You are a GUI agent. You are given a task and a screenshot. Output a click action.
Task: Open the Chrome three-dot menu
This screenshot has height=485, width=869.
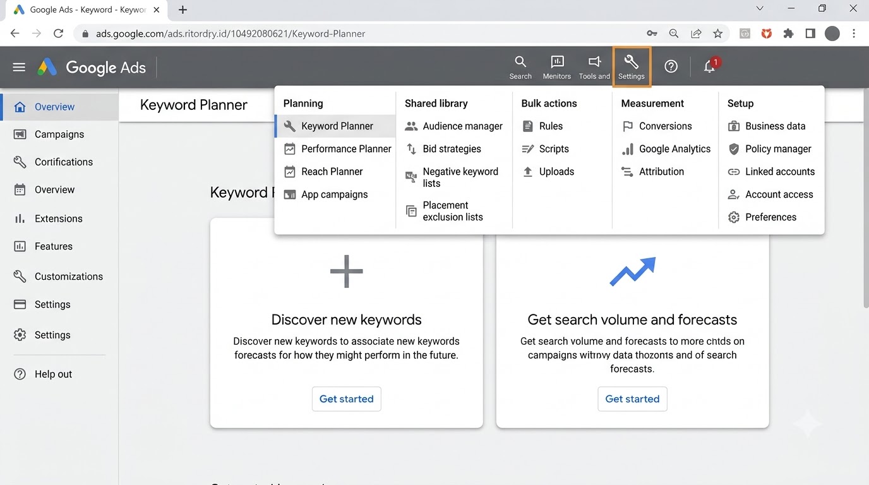(854, 33)
